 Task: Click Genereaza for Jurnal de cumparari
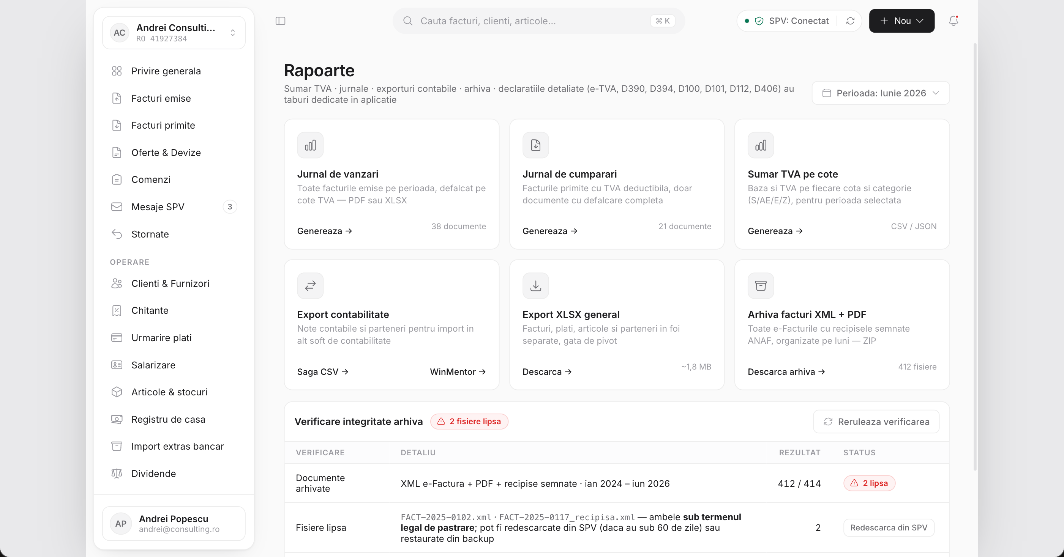click(550, 231)
